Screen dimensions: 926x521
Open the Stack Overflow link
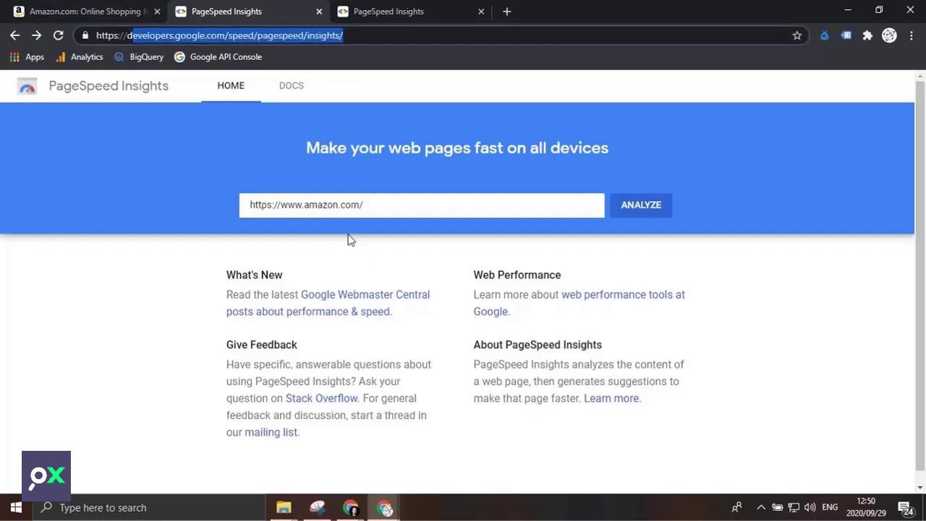tap(322, 398)
